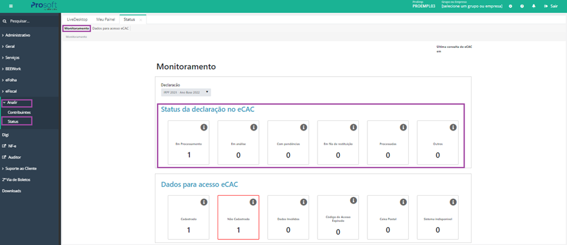
Task: Show info for Em análise card
Action: point(253,127)
